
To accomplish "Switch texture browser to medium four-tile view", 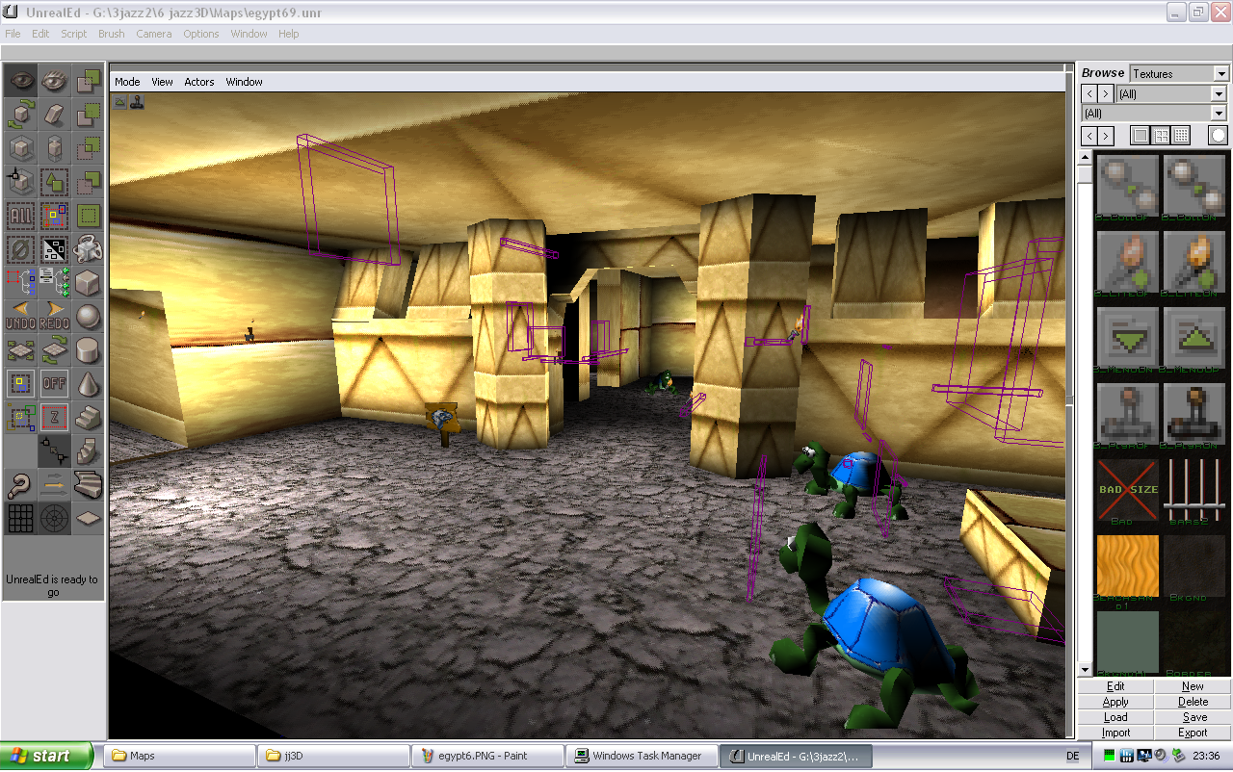I will pyautogui.click(x=1161, y=136).
